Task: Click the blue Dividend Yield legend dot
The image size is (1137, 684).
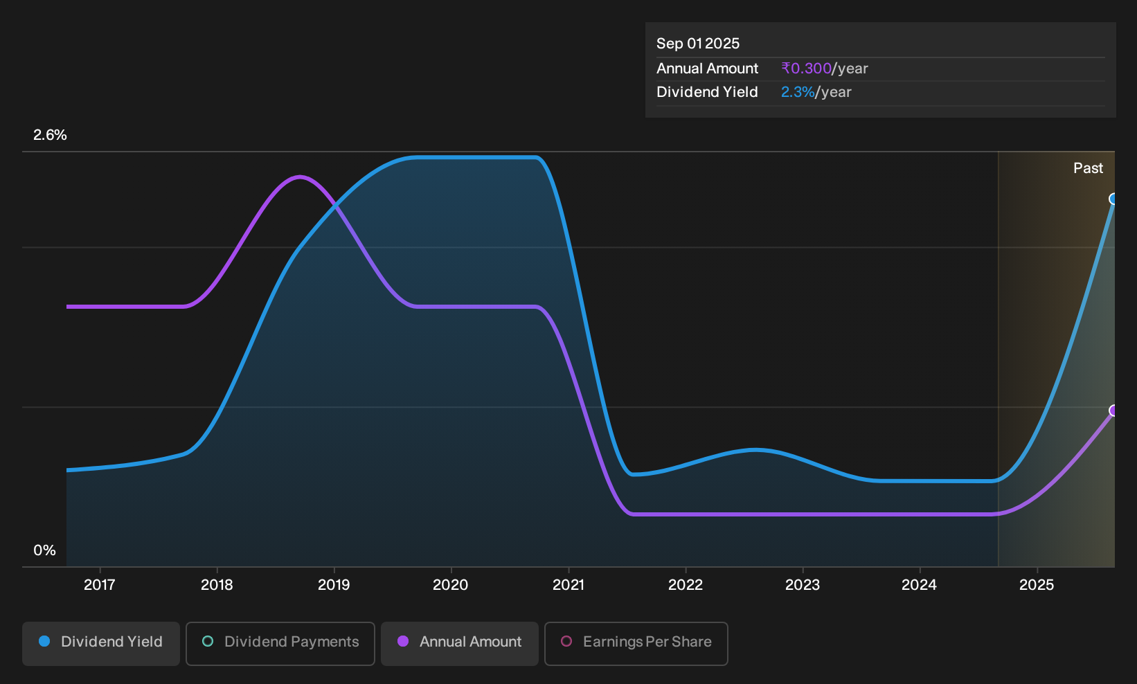Action: click(x=44, y=641)
